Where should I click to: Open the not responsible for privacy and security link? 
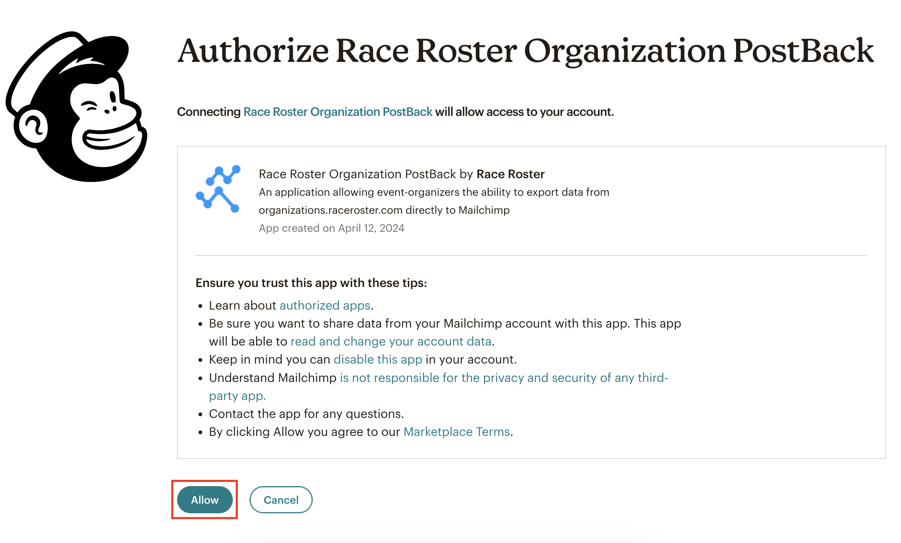click(504, 378)
